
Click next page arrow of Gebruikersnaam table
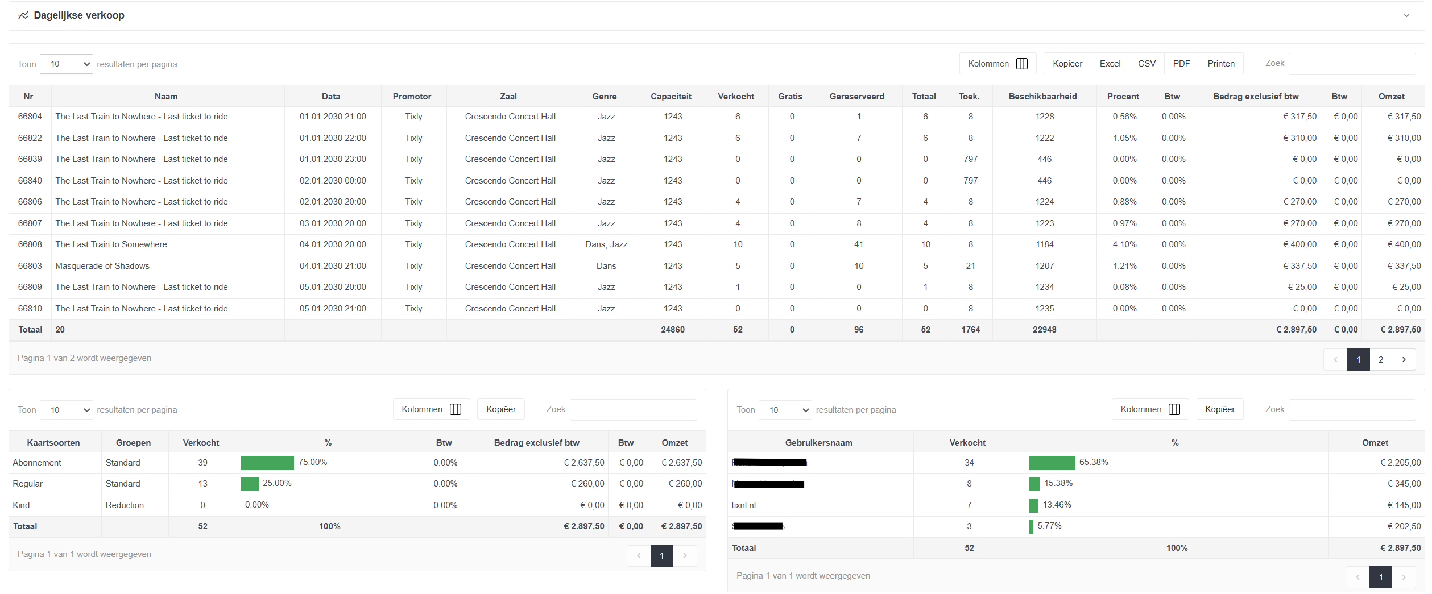1404,578
